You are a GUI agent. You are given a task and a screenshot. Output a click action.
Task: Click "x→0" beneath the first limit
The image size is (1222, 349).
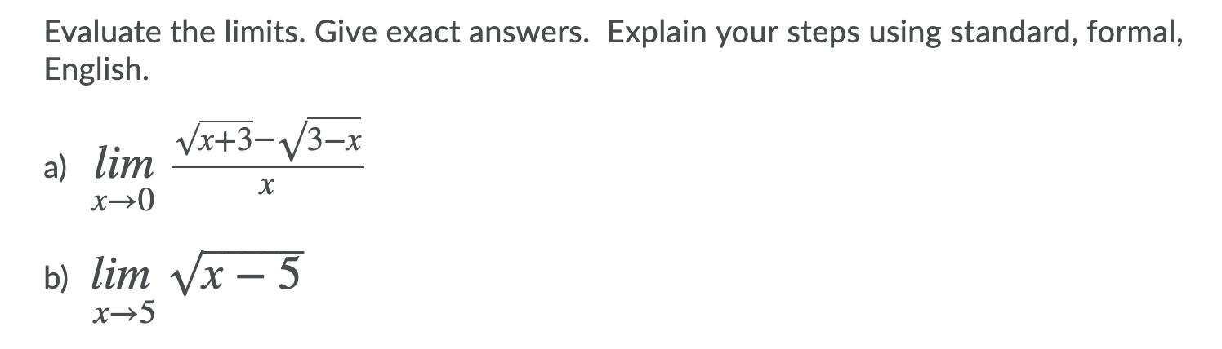[x=124, y=201]
